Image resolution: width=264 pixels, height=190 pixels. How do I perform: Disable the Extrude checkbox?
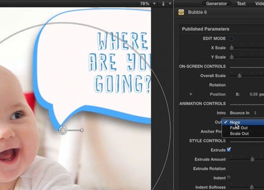tap(229, 150)
